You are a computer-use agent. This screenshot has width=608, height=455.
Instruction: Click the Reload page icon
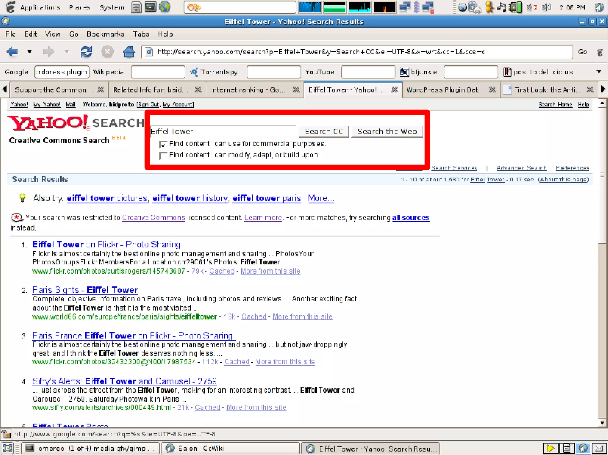[x=86, y=52]
